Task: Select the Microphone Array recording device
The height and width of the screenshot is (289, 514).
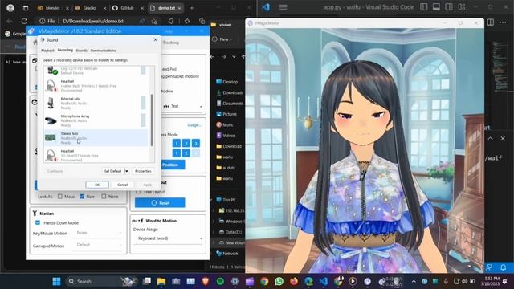Action: click(96, 120)
